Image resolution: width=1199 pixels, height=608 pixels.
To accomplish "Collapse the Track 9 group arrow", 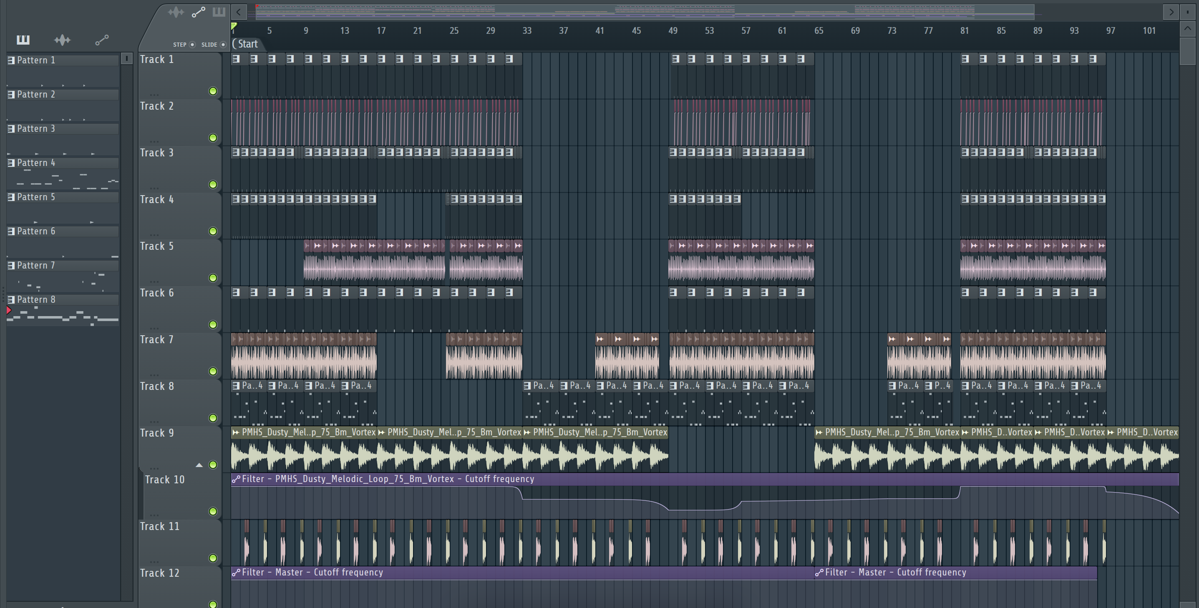I will [x=199, y=465].
